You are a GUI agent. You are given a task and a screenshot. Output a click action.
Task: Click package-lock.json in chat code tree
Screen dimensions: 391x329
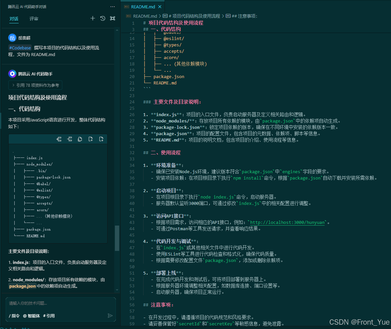[54, 178]
